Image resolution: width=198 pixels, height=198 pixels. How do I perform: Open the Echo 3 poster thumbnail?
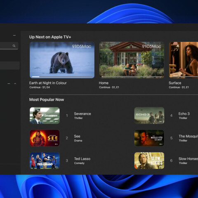tap(149, 115)
